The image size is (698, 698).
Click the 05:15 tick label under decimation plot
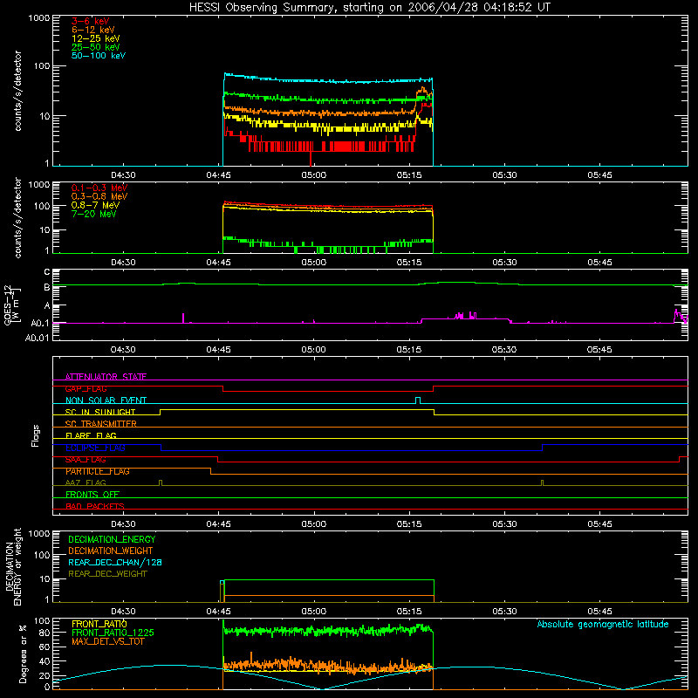point(409,612)
